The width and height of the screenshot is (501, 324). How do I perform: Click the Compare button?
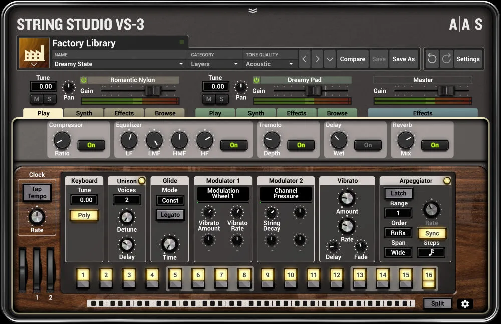(x=352, y=59)
